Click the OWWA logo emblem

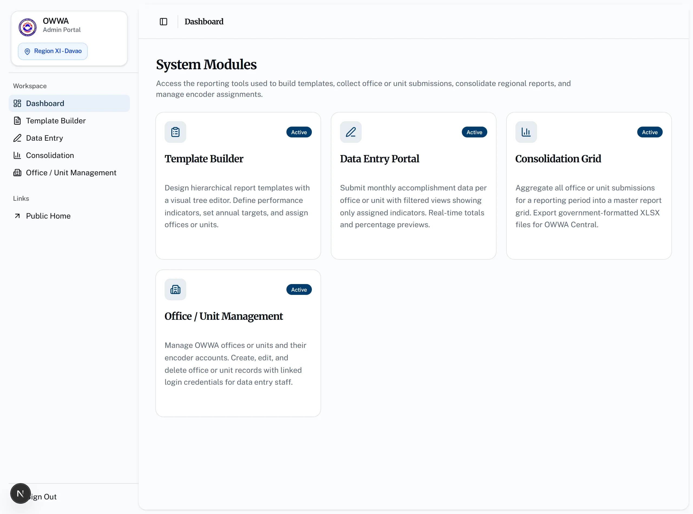click(x=28, y=27)
